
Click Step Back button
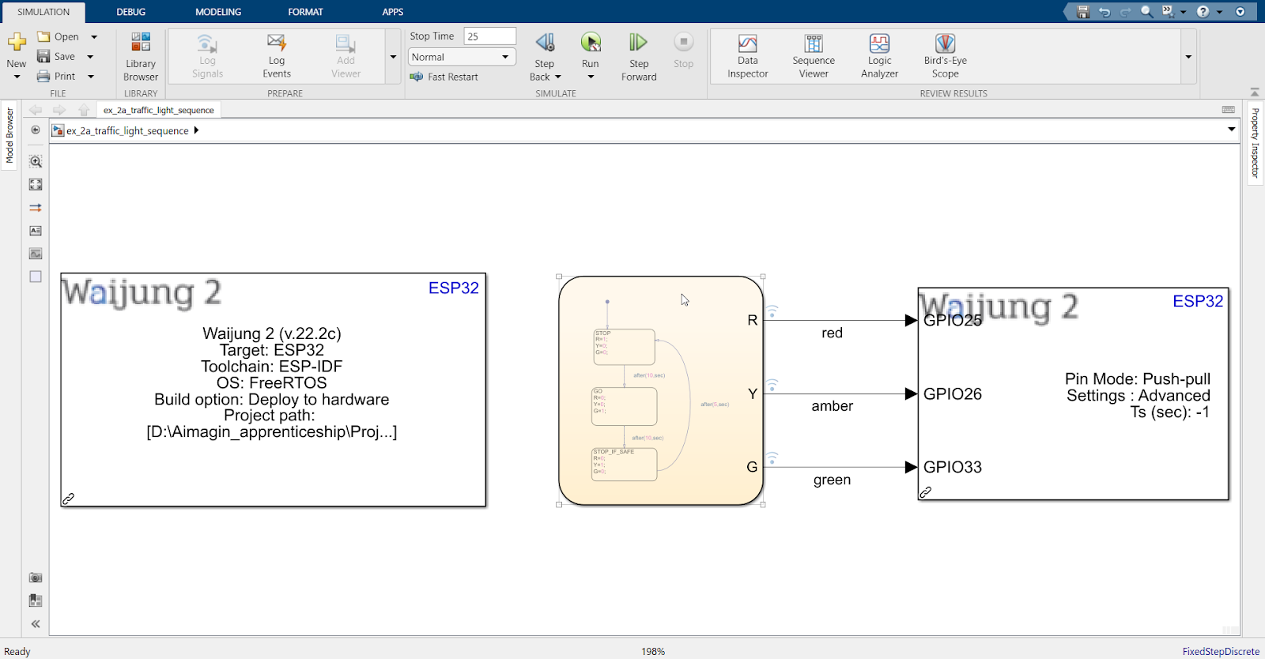tap(545, 50)
